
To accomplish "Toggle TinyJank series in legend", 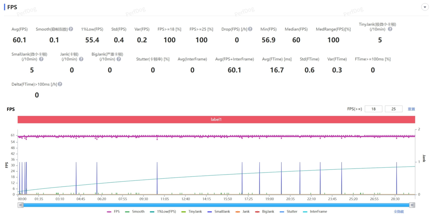I will pyautogui.click(x=191, y=212).
